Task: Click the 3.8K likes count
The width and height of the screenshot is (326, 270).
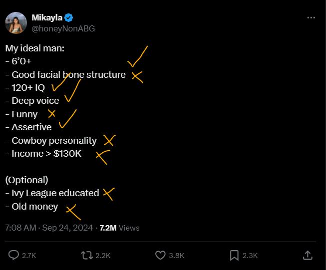Action: pos(176,256)
